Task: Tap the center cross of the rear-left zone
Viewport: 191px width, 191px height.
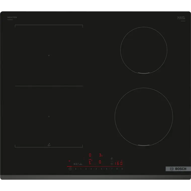Action: [49, 55]
